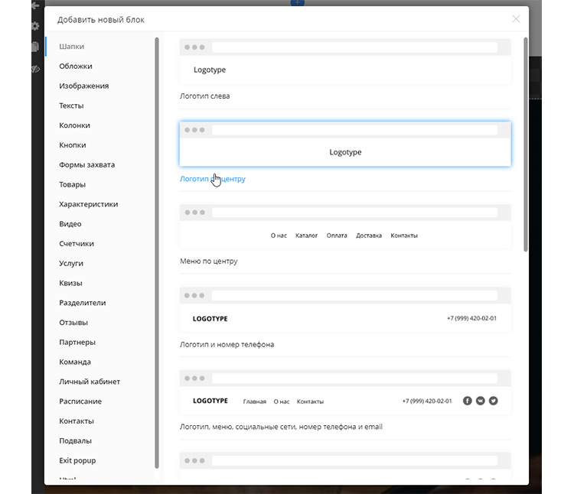
Task: Open the Exit popup category
Action: point(77,460)
